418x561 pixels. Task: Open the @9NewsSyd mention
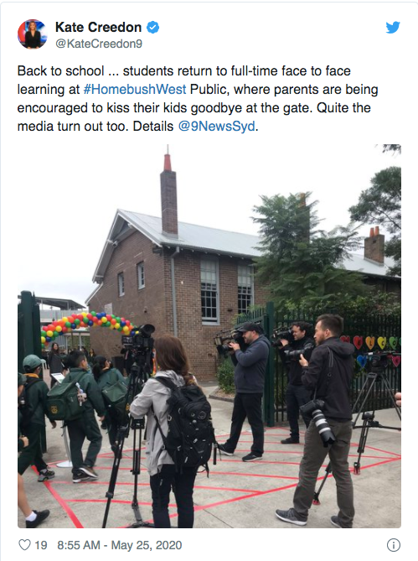pyautogui.click(x=216, y=127)
